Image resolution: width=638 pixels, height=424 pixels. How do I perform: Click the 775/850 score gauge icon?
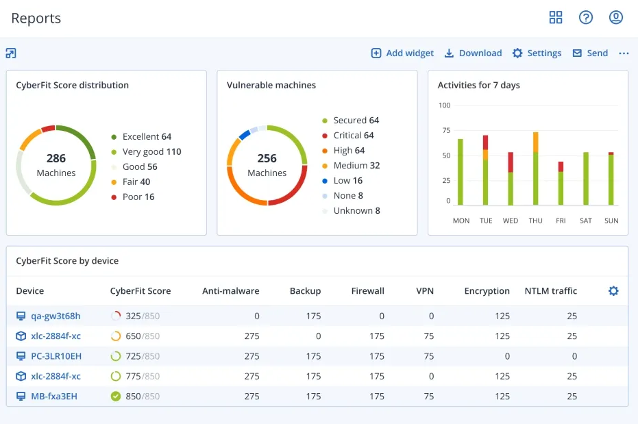click(116, 377)
